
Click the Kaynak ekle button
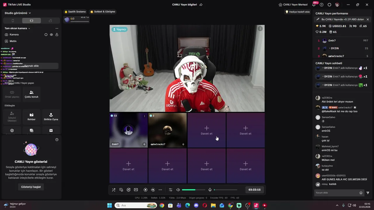31,66
